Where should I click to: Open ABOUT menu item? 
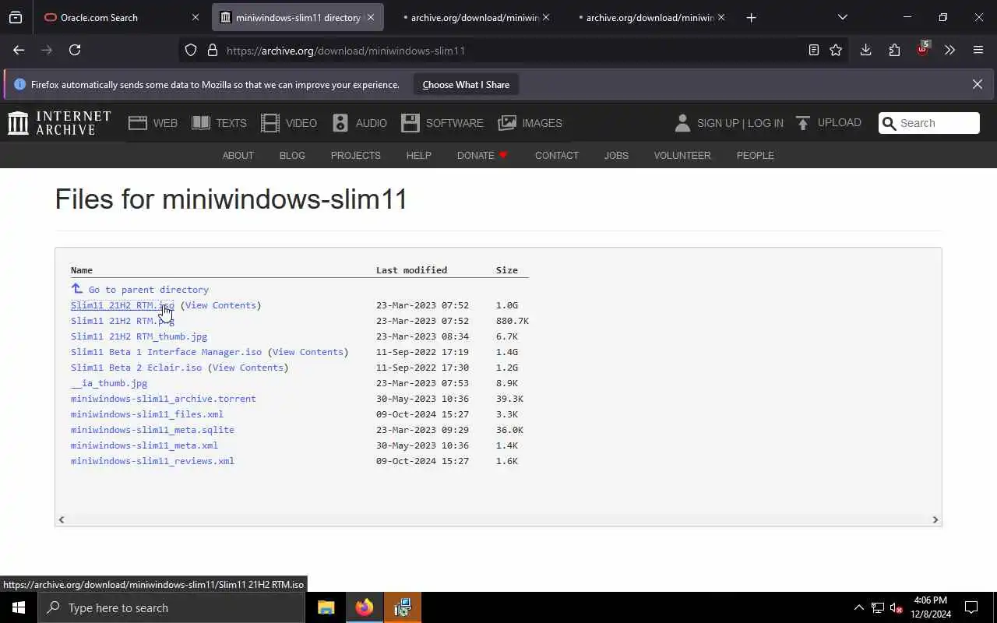pos(238,155)
